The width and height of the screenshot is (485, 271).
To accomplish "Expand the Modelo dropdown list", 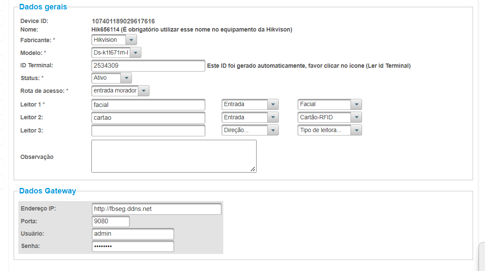I will (116, 53).
